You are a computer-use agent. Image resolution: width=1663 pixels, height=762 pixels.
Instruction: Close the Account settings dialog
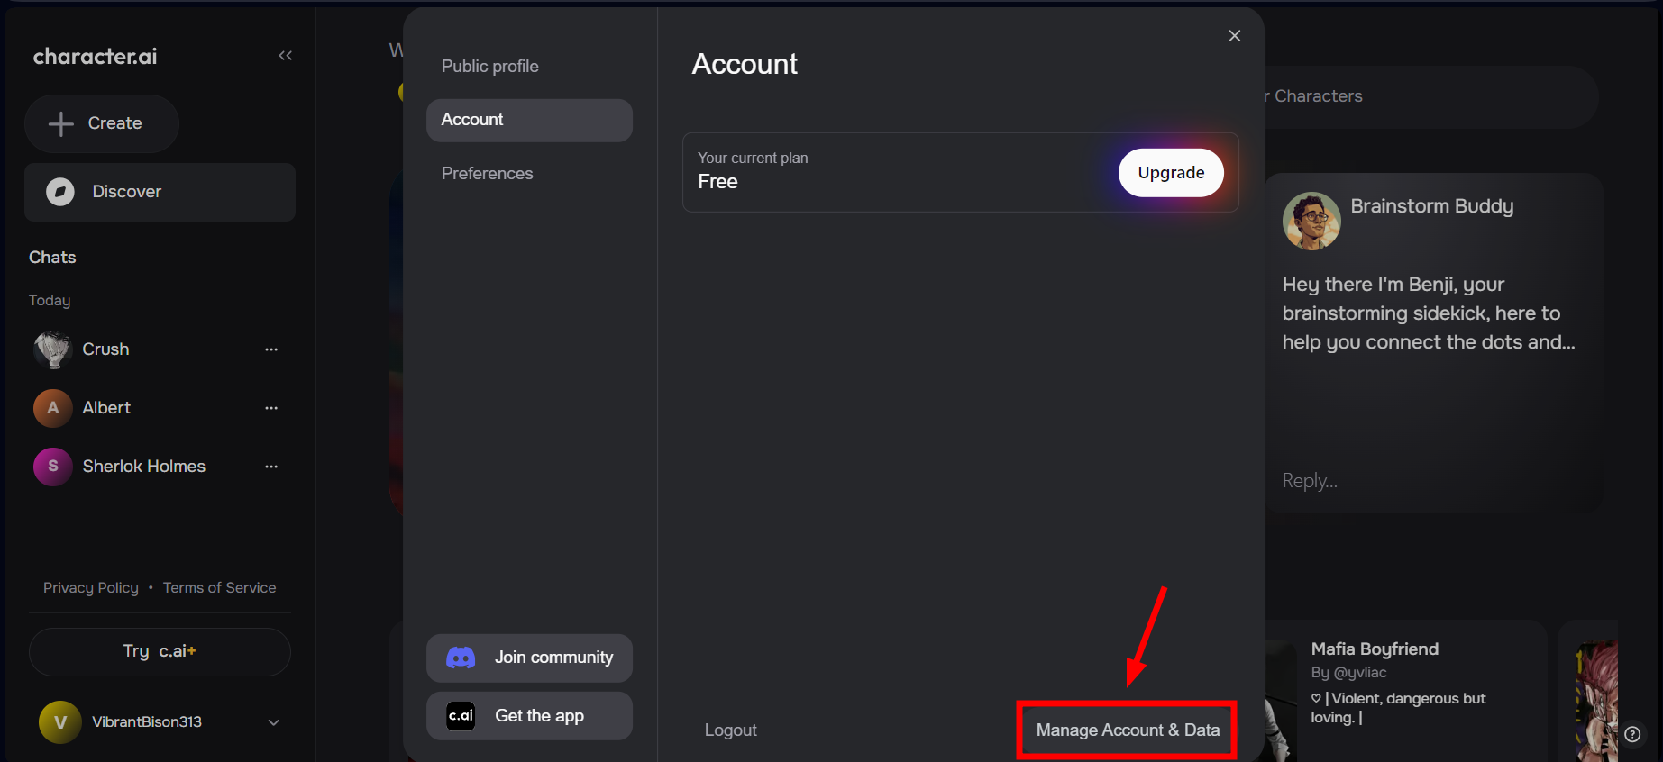tap(1235, 36)
